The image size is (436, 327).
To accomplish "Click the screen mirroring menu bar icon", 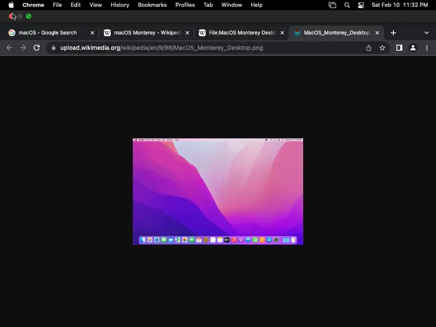I will (x=332, y=5).
